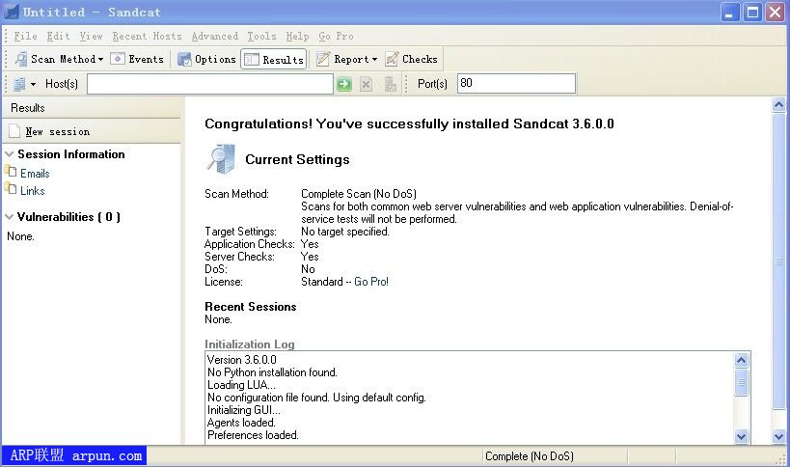Viewport: 790px width, 467px height.
Task: Open the Report dropdown
Action: pyautogui.click(x=346, y=59)
